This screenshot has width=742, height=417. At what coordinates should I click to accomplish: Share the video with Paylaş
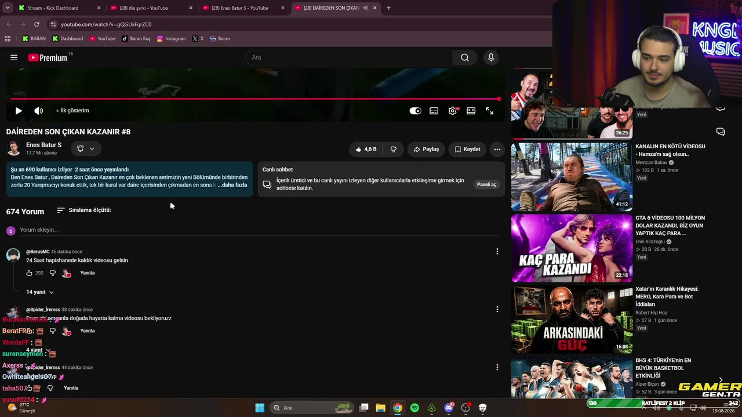point(426,149)
